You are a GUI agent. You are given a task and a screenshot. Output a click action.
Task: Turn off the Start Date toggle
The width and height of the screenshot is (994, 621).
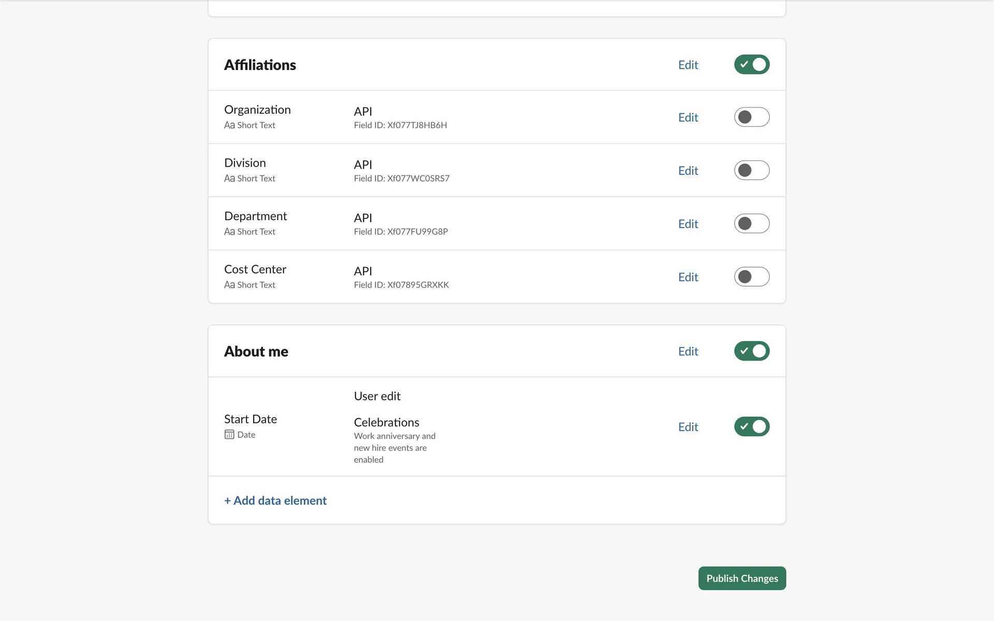751,426
